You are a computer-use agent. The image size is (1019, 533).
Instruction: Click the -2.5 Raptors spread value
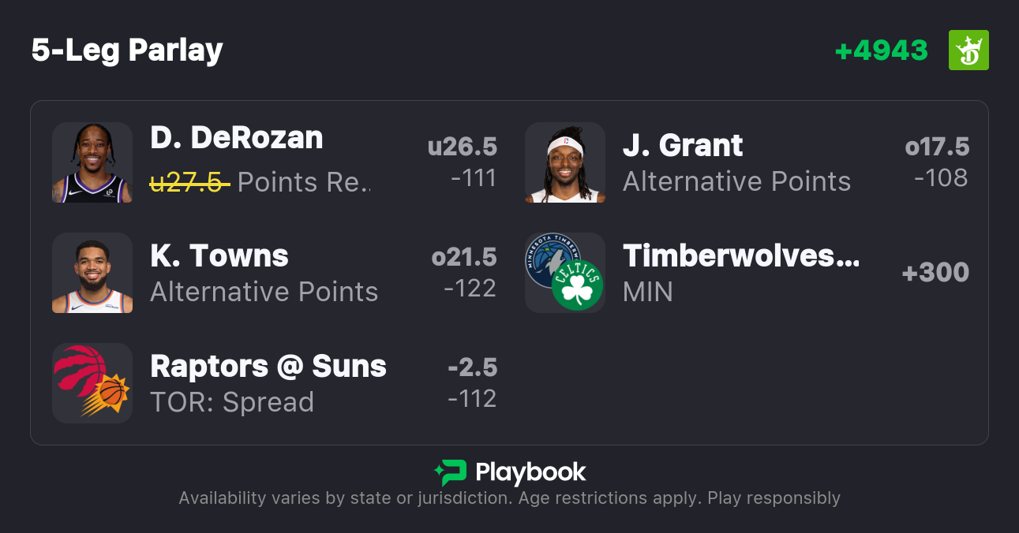[x=472, y=367]
